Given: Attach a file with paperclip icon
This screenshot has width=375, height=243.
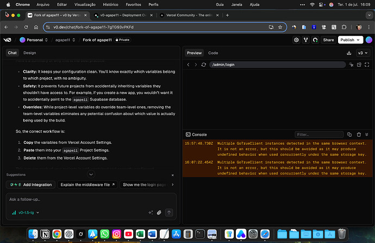Looking at the screenshot, I should point(159,213).
